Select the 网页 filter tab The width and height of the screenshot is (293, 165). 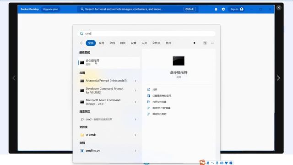pyautogui.click(x=123, y=43)
